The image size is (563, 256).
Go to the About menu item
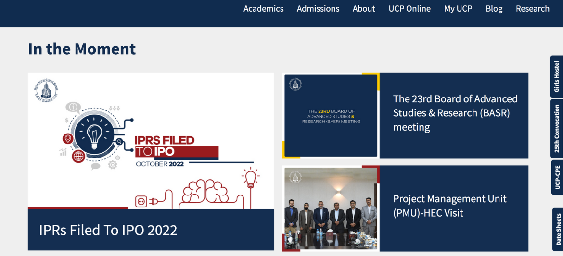point(364,9)
